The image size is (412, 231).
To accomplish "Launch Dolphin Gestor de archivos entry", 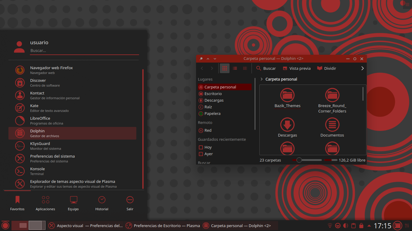I will (x=72, y=133).
